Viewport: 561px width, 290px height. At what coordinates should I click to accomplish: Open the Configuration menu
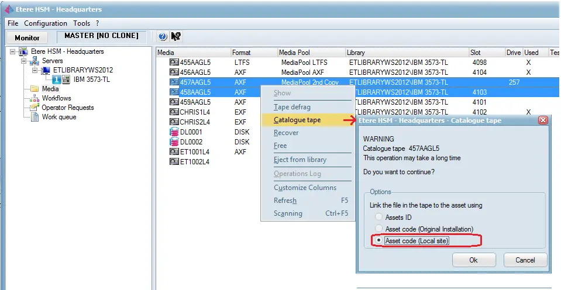[x=46, y=23]
